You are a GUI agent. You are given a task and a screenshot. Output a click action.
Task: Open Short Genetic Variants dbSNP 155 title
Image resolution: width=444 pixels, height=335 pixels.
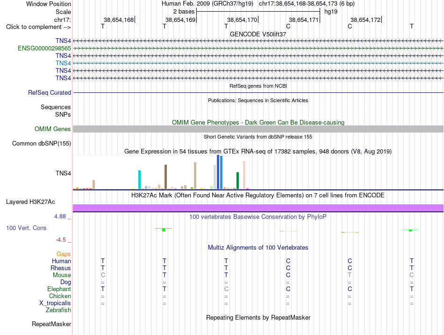[x=258, y=137]
